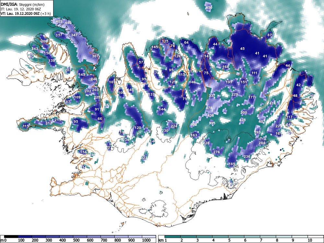Click the 337 visibility value
This screenshot has height=243, width=324.
(x=212, y=96)
